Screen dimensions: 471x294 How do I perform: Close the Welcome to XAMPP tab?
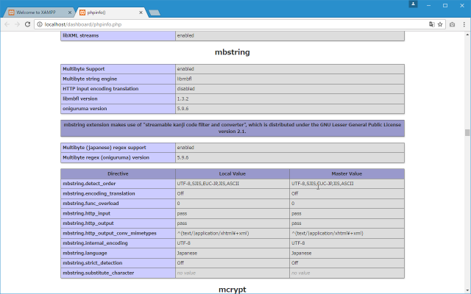pyautogui.click(x=68, y=12)
